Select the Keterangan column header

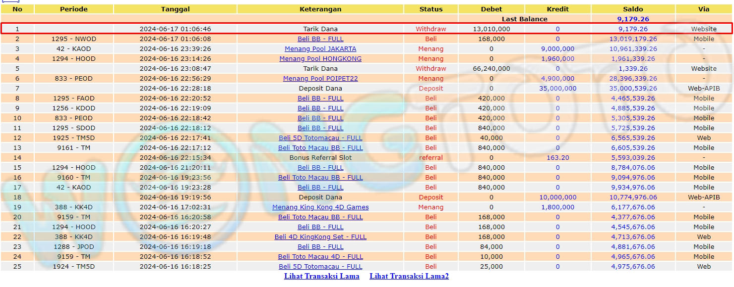(x=320, y=9)
